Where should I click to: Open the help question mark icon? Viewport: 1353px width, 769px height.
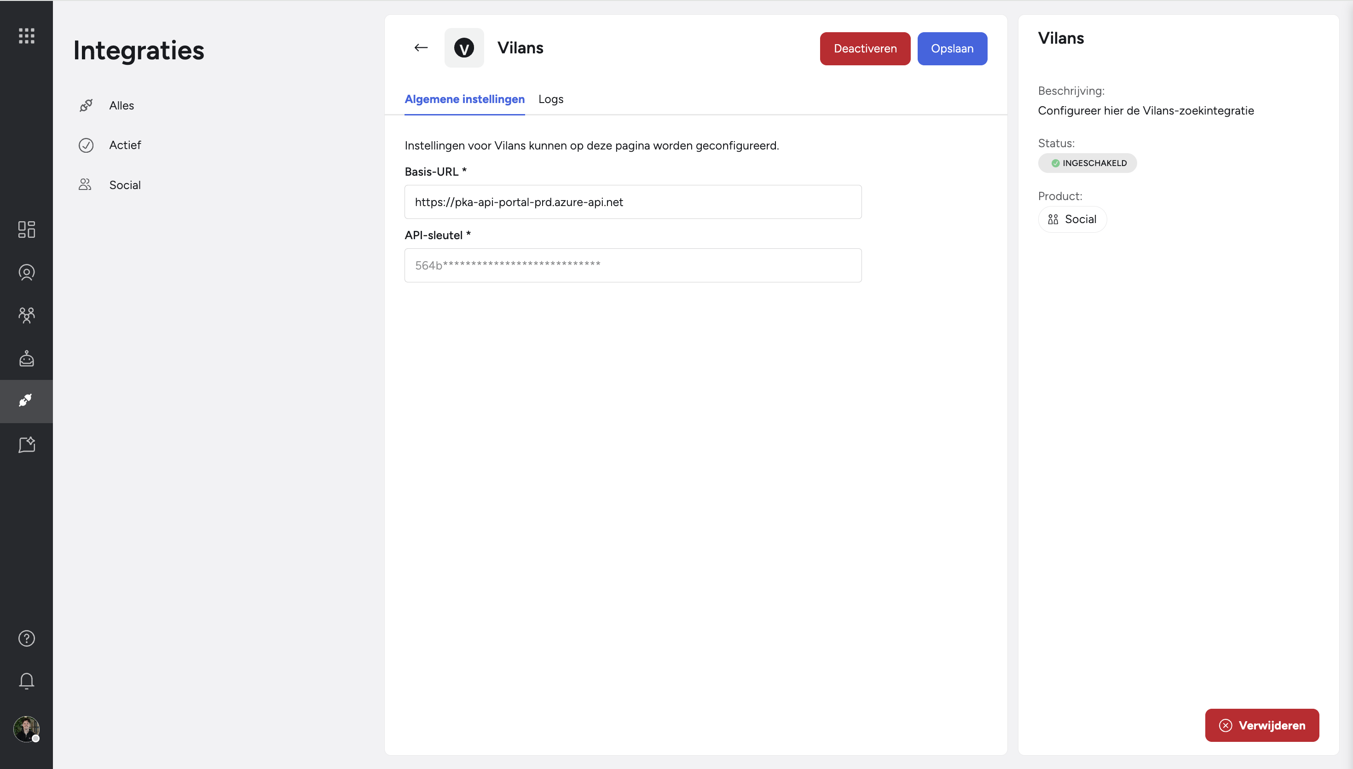[x=26, y=638]
